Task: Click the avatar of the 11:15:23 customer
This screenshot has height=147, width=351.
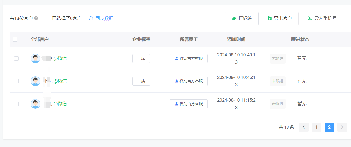Action: tap(35, 104)
